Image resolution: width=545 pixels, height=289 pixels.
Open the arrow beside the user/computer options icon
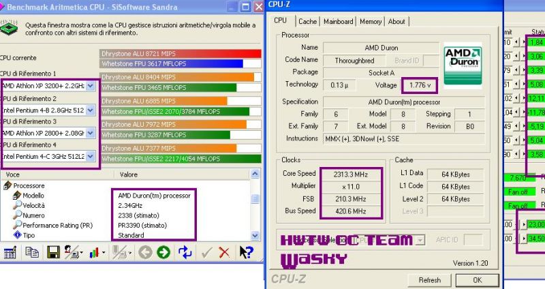[x=81, y=253]
